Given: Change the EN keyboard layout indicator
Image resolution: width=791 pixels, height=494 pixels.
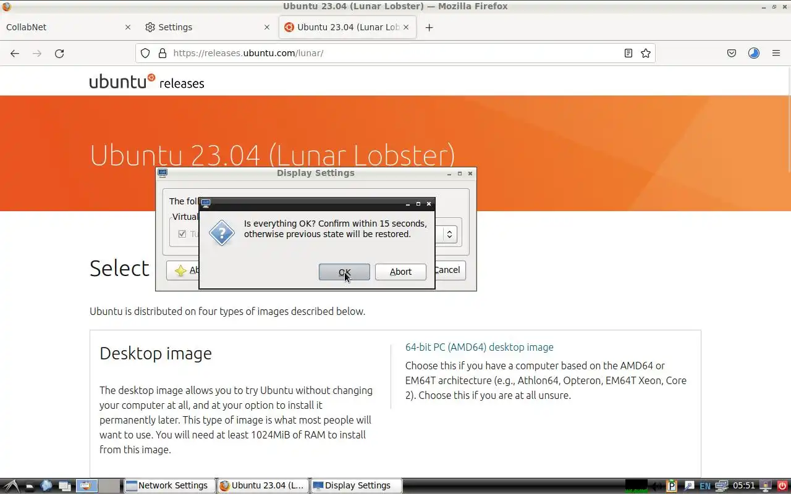Looking at the screenshot, I should (x=704, y=486).
